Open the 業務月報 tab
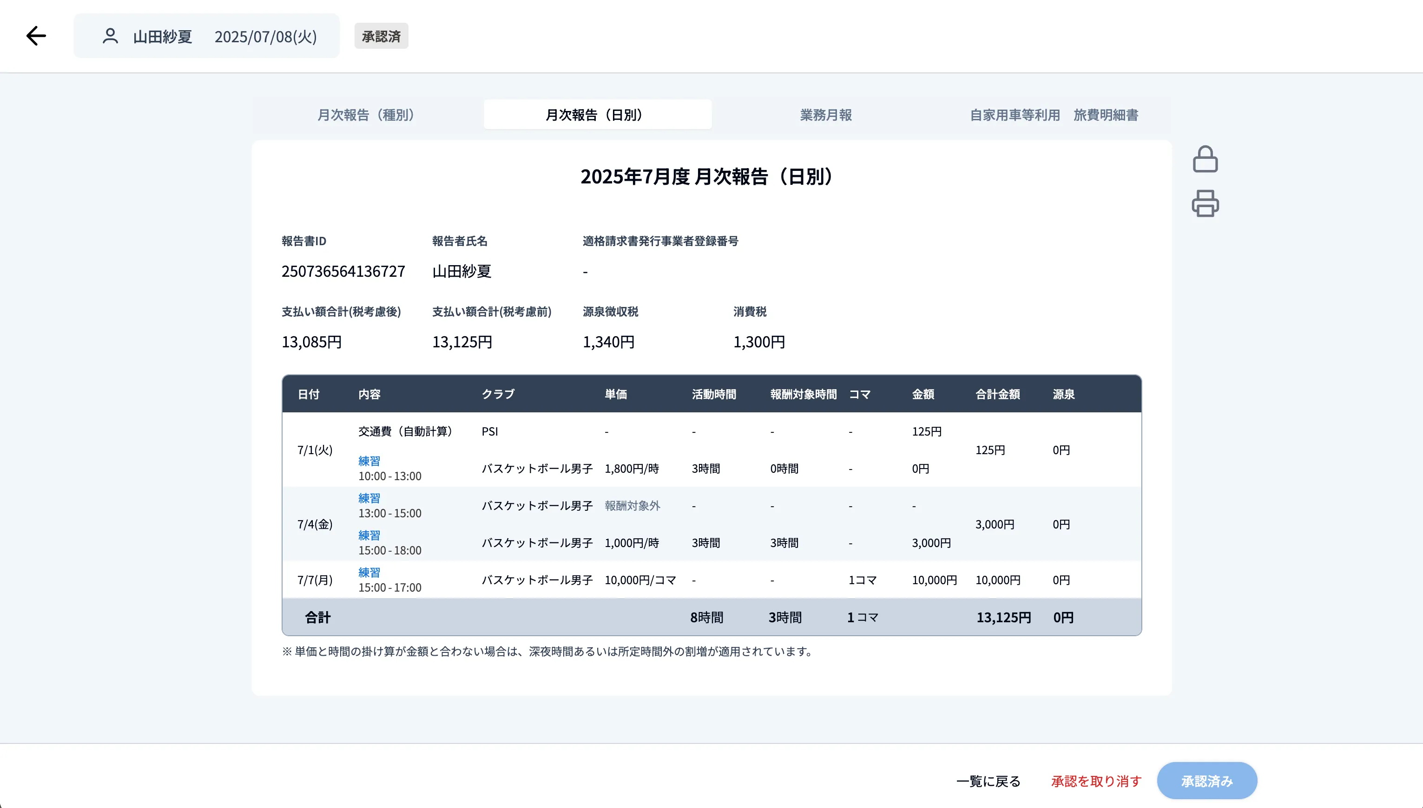Viewport: 1423px width, 808px height. 826,115
